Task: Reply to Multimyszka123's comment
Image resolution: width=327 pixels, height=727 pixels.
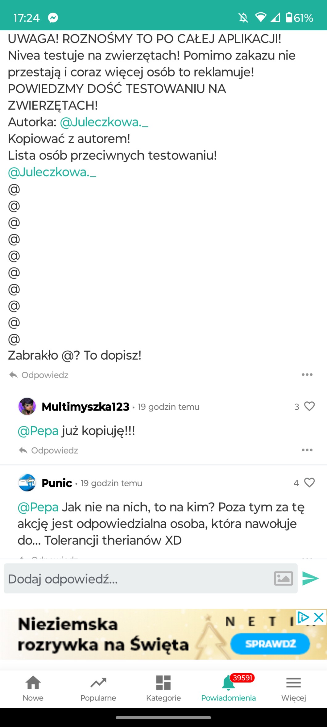Action: click(49, 450)
